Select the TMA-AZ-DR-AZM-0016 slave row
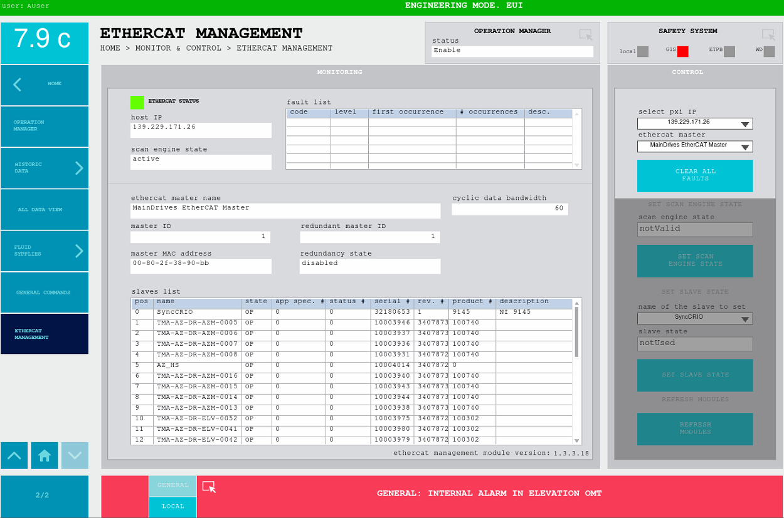 pos(352,376)
